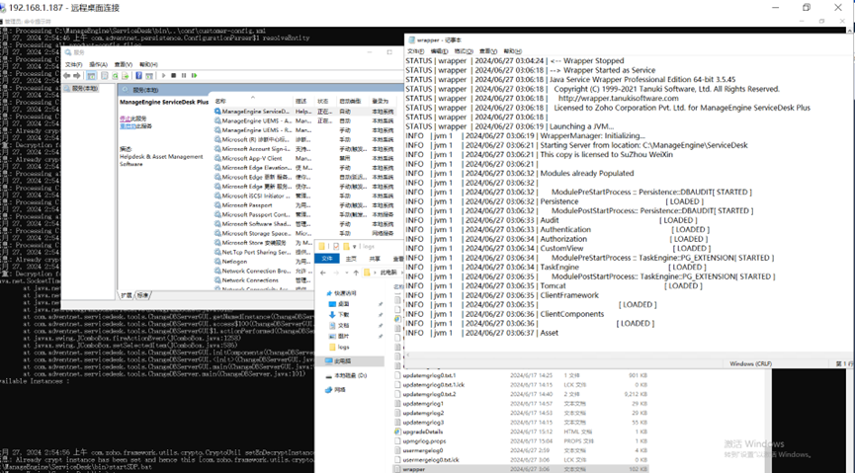855x473 pixels.
Task: Go forward using Services toolbar forward arrow
Action: tap(77, 76)
